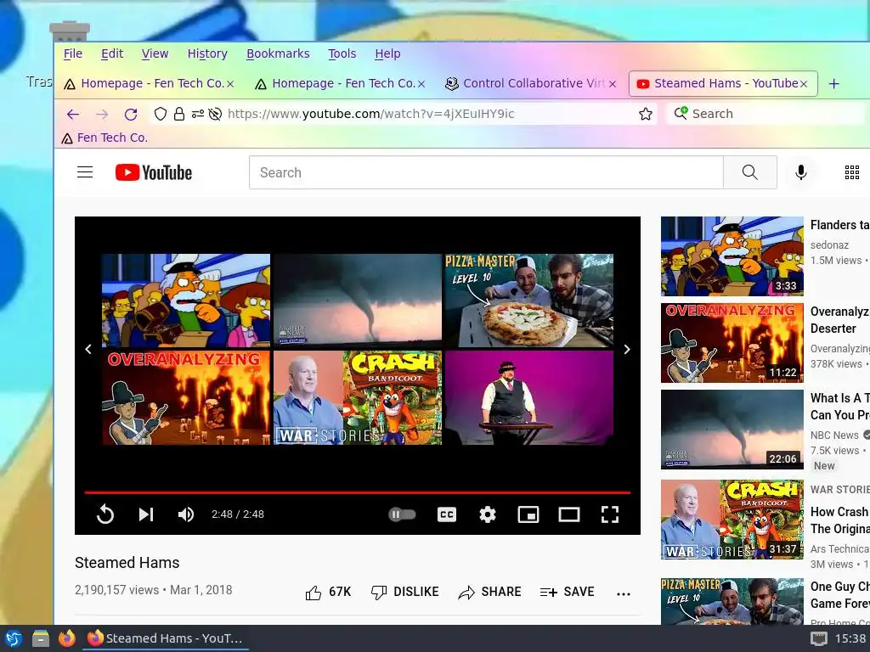This screenshot has height=652, width=870.
Task: Open player settings gear
Action: [x=488, y=514]
